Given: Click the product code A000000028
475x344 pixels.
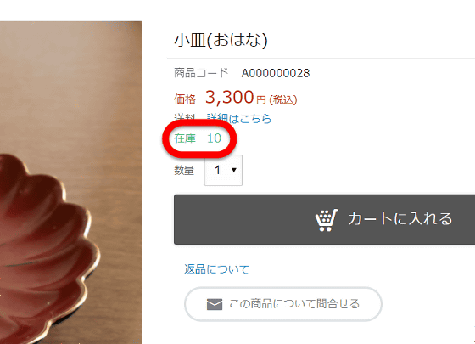Looking at the screenshot, I should (276, 73).
